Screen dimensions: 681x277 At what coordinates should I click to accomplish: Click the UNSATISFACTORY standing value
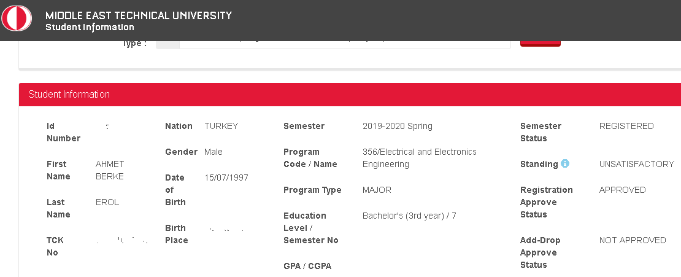click(636, 164)
